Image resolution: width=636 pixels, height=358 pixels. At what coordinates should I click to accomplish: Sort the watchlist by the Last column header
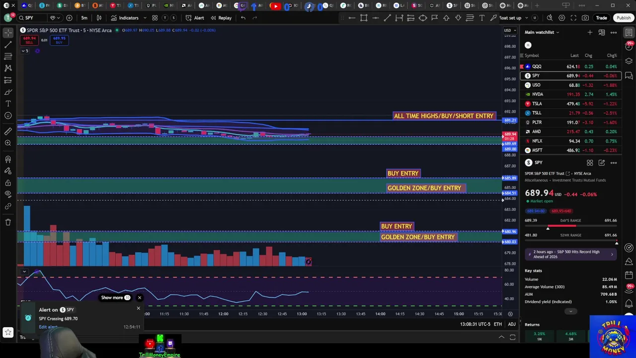tap(574, 56)
